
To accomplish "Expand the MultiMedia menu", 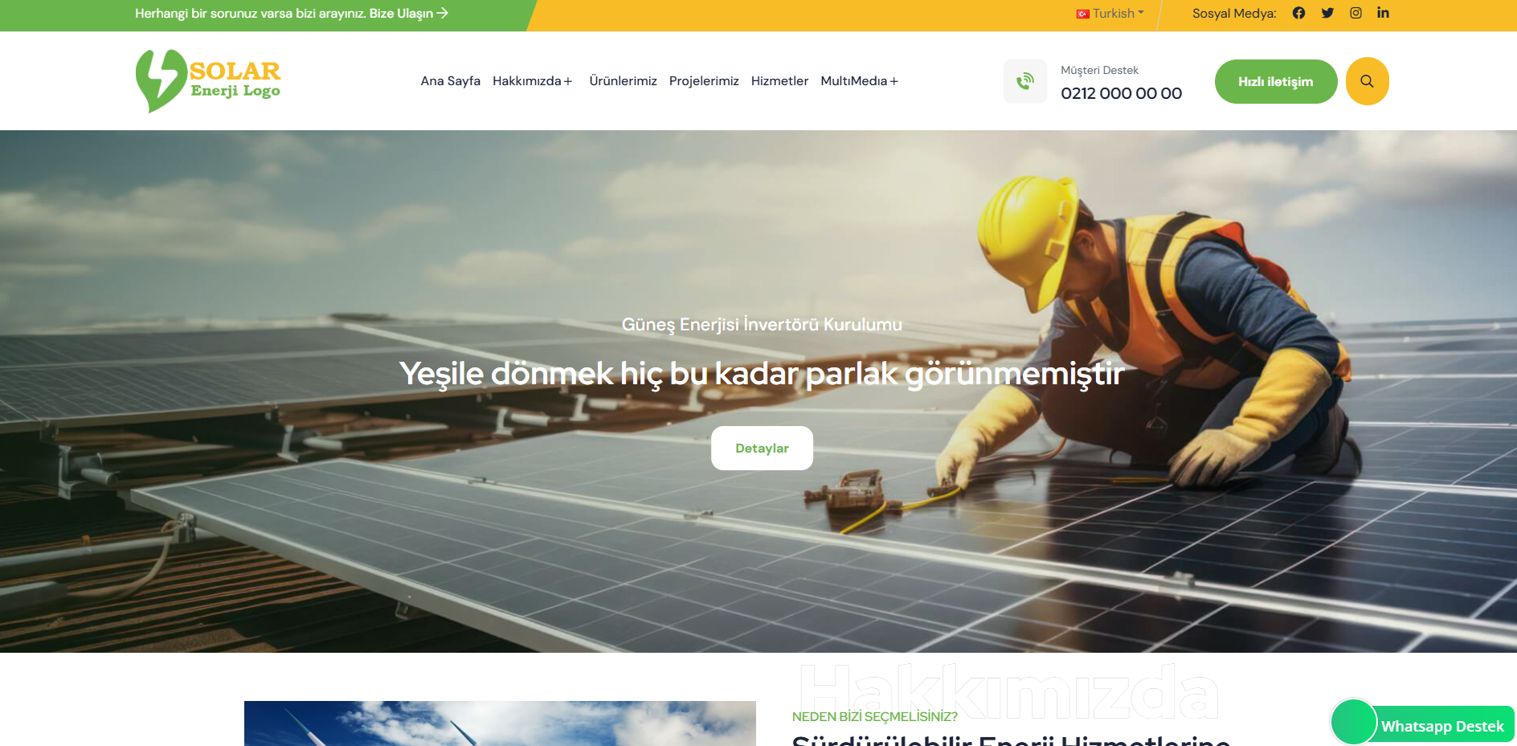I will pos(859,81).
